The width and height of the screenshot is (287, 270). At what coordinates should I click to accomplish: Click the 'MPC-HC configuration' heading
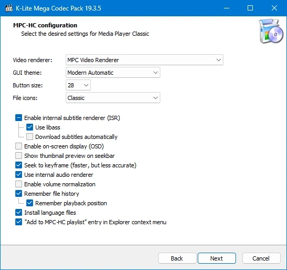pos(45,25)
